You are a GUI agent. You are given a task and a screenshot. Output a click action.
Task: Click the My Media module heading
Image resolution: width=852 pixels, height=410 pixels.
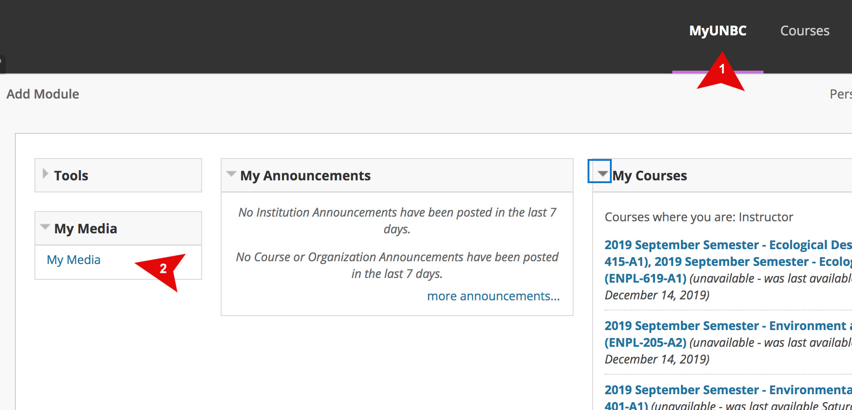86,229
